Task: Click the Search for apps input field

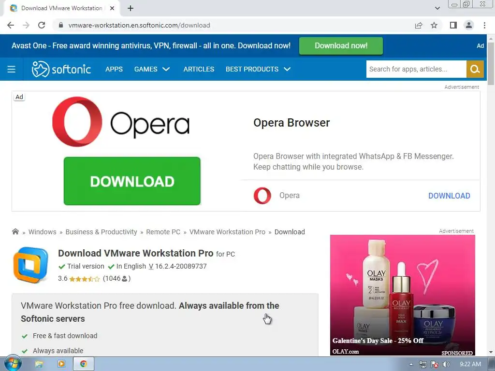Action: [x=416, y=69]
